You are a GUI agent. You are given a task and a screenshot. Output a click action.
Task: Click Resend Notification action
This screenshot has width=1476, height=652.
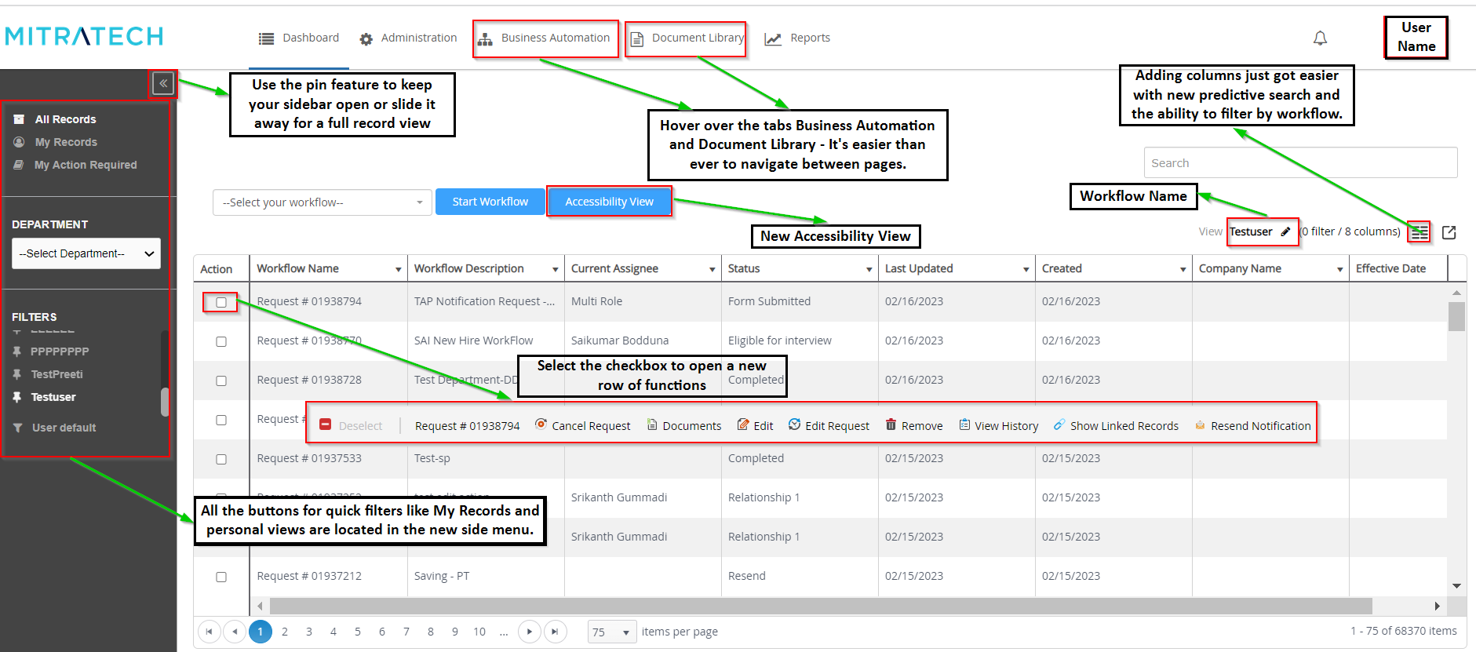[1252, 425]
